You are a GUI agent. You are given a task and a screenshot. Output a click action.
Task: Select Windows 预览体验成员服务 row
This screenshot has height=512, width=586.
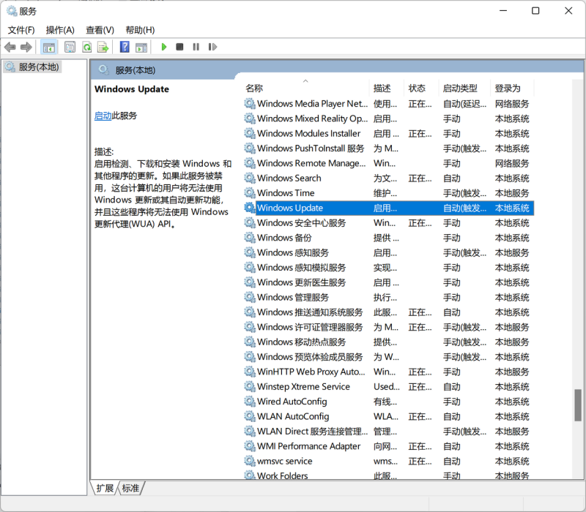coord(389,357)
